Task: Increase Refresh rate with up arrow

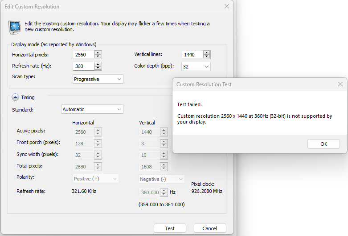Action: tap(98, 64)
